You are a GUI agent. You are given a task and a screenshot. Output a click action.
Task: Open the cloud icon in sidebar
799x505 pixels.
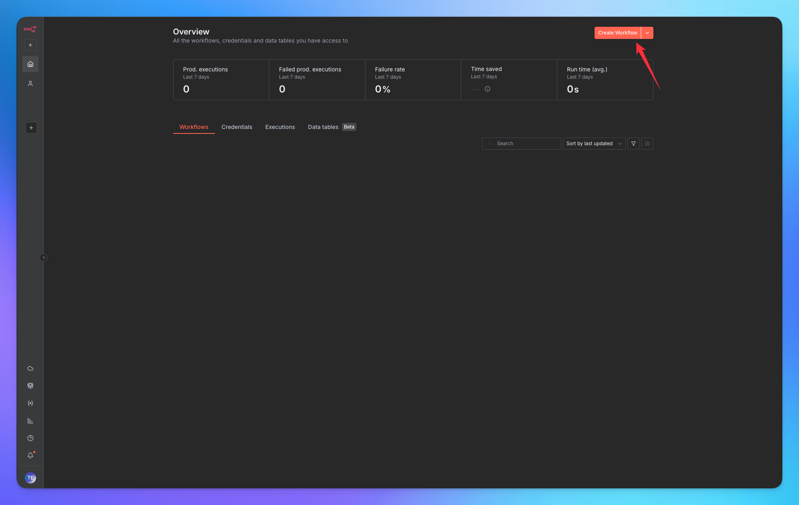[30, 368]
